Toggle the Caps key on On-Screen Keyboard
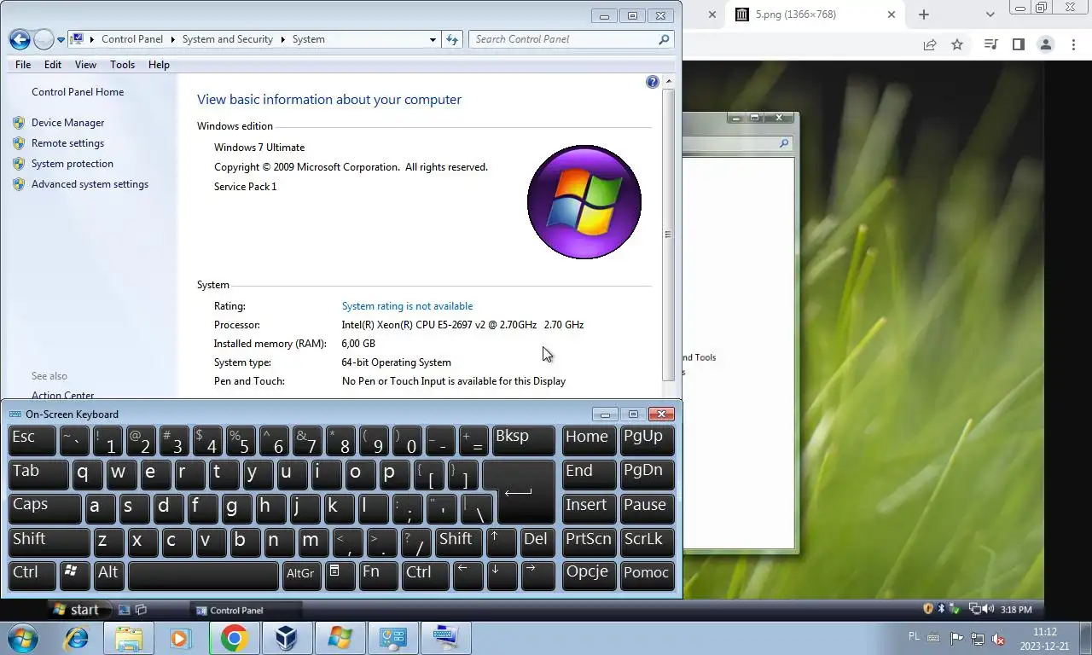This screenshot has height=655, width=1092. [x=45, y=509]
